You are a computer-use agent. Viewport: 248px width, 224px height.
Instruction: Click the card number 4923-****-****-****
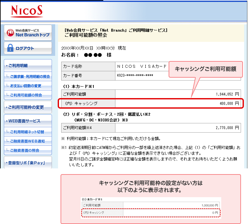click(135, 76)
